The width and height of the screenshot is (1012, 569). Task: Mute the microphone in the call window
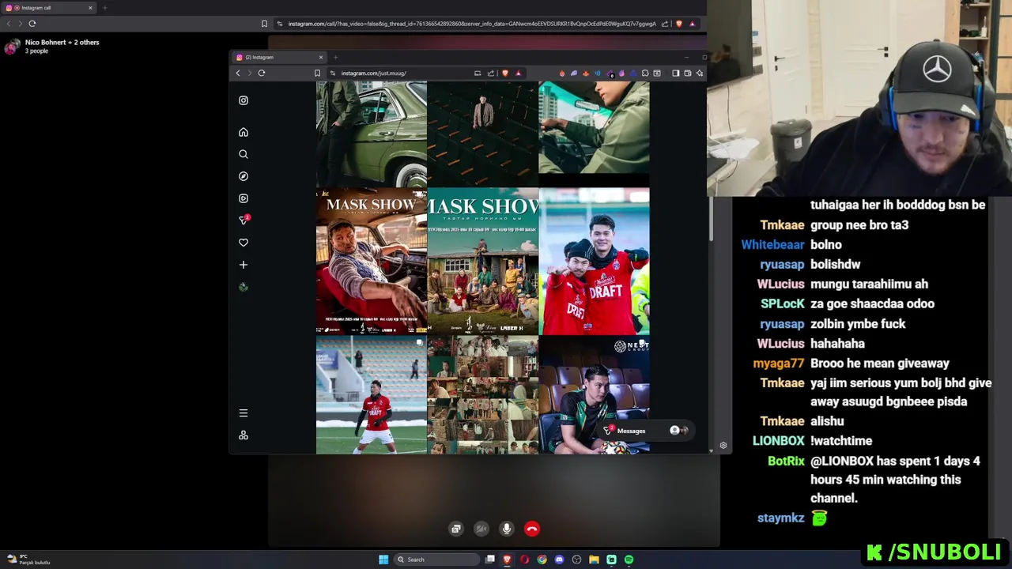click(x=507, y=529)
